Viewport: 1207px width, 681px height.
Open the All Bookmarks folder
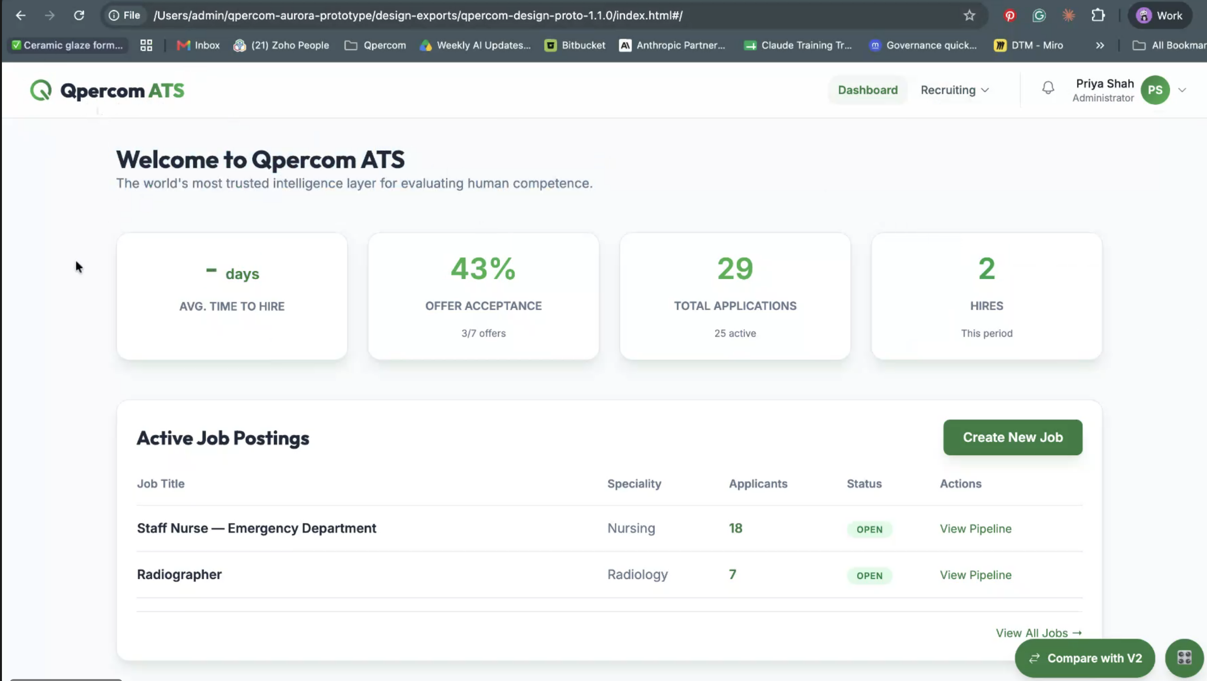1169,45
